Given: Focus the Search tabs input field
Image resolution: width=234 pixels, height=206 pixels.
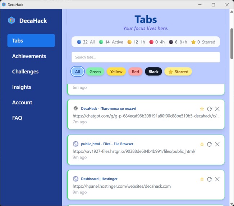Looking at the screenshot, I should click(x=146, y=57).
